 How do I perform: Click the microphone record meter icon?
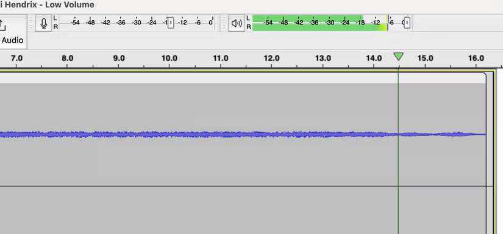pos(43,23)
